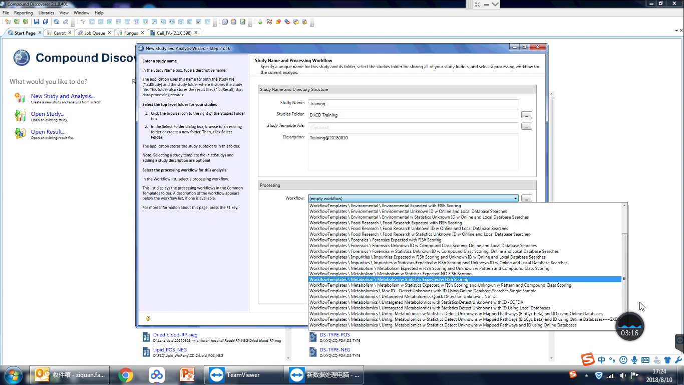Screen dimensions: 684x385
Task: Click the Open Result... link
Action: 48,132
